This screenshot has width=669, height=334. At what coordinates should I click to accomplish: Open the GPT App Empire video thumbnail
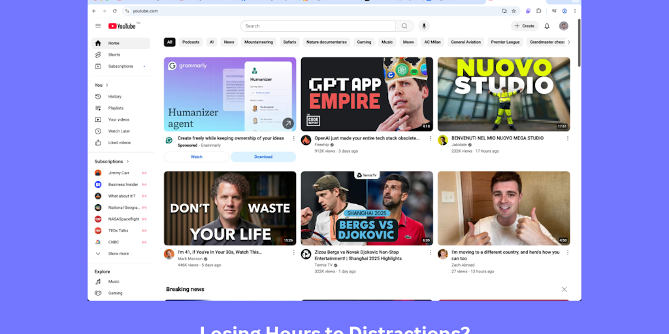click(x=367, y=94)
